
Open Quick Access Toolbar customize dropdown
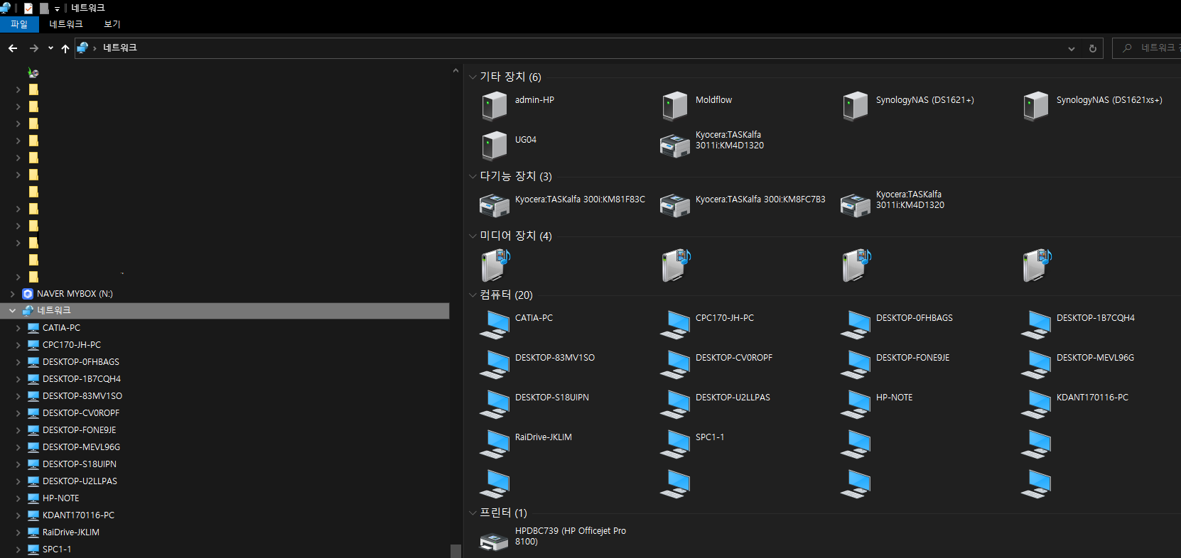57,9
